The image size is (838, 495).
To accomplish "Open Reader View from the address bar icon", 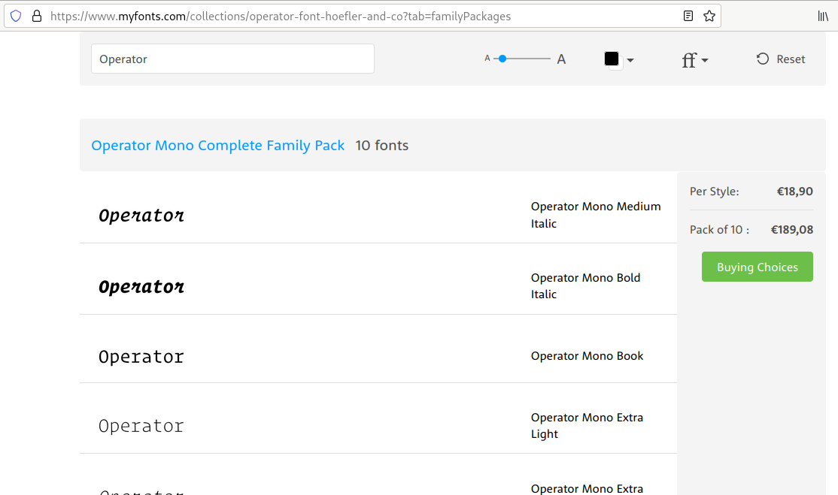I will pos(688,15).
